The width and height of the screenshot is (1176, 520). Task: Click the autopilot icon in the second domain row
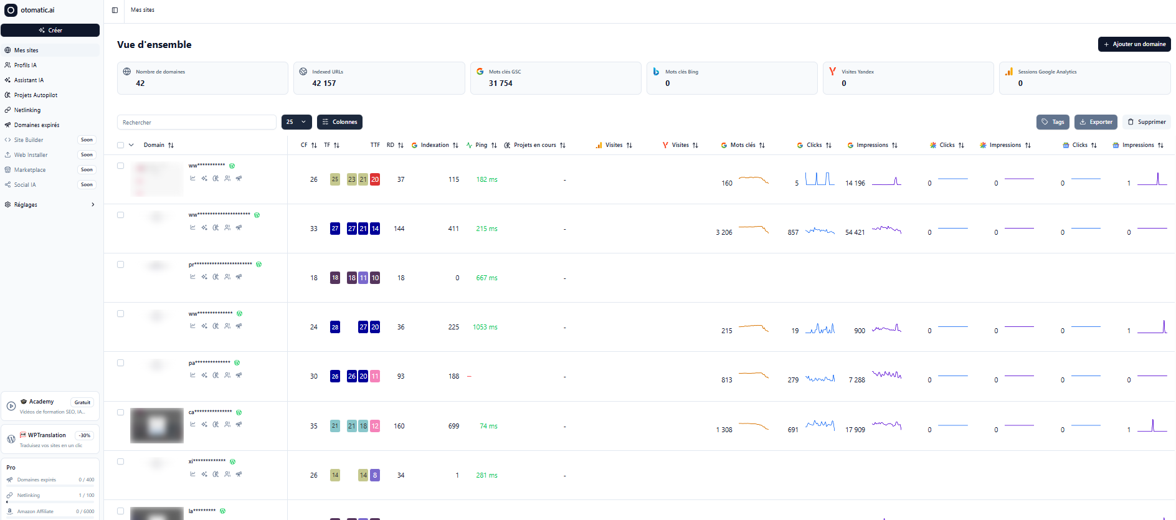pos(216,227)
